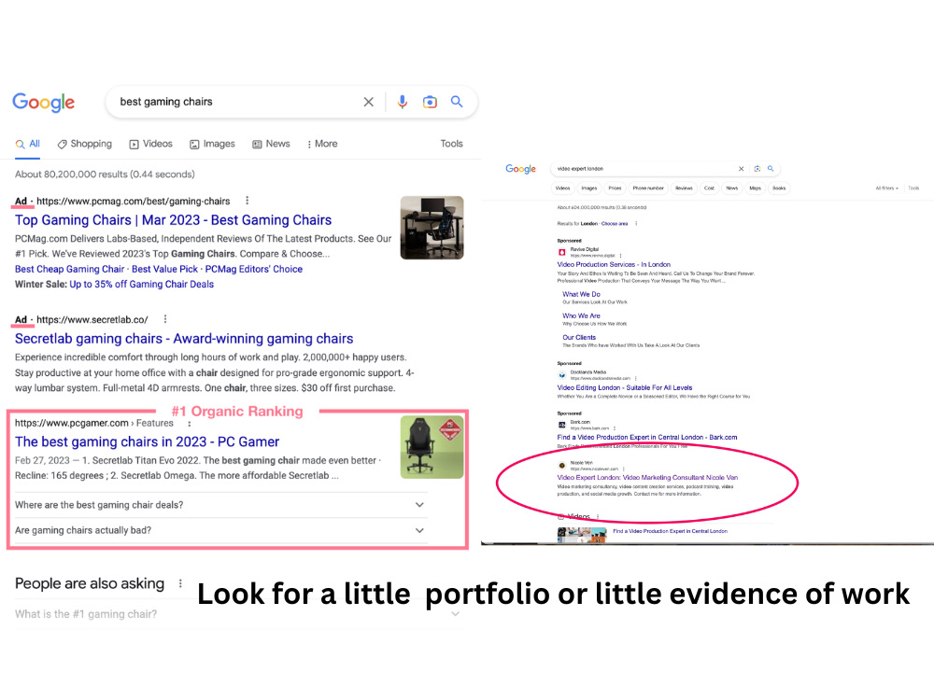Open Docklands Media site favicon
Viewport: 934px width, 700px height.
pos(561,375)
